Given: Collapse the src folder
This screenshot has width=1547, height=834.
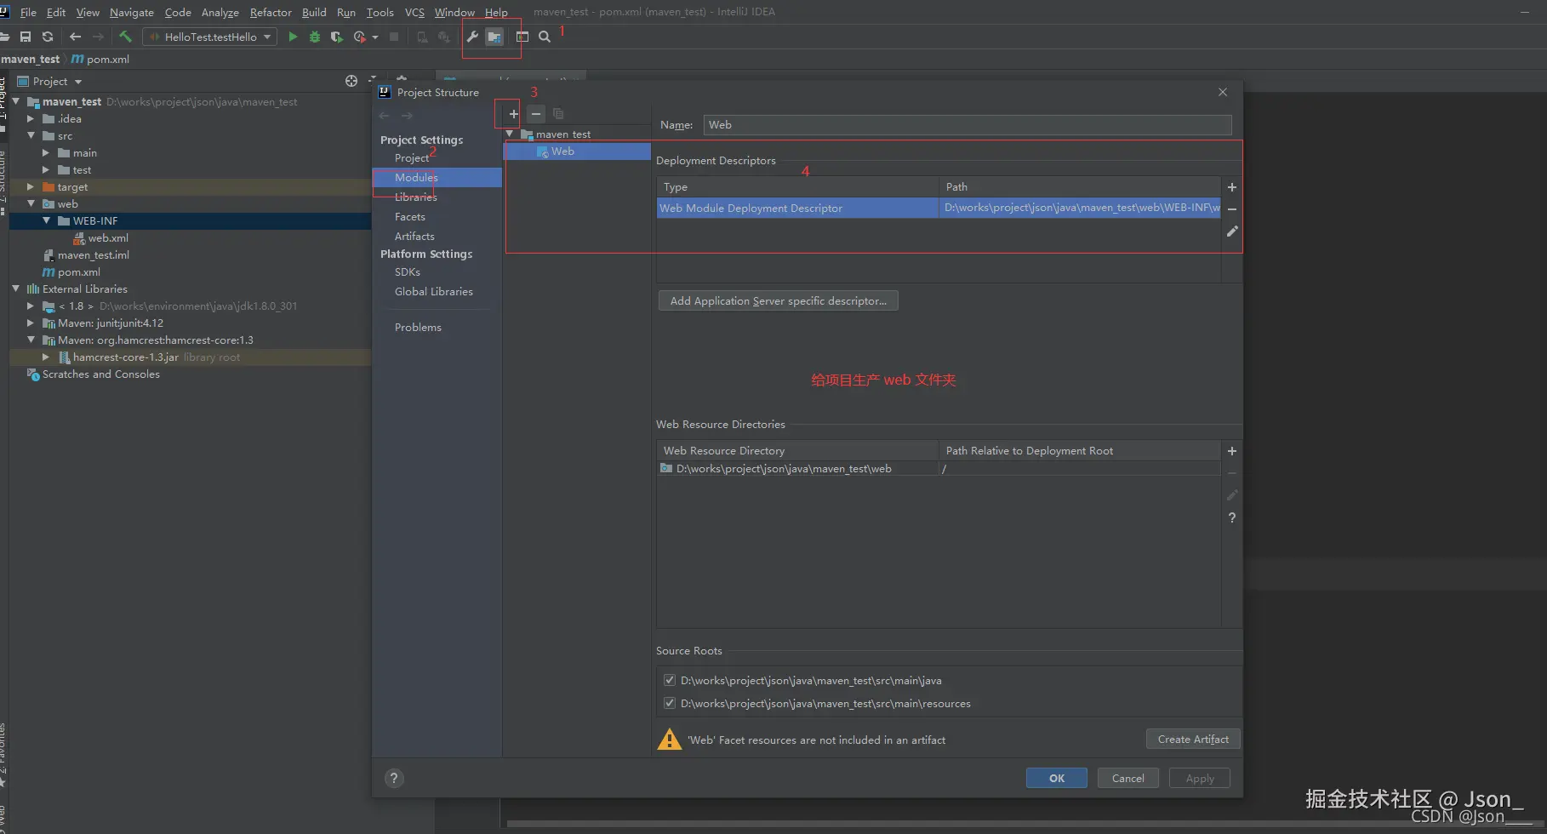Looking at the screenshot, I should 31,135.
